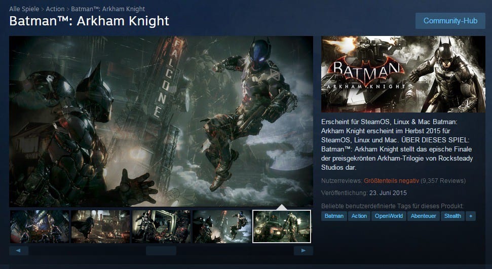492x269 pixels.
Task: Show the second thumbnail in the strip
Action: [100, 226]
